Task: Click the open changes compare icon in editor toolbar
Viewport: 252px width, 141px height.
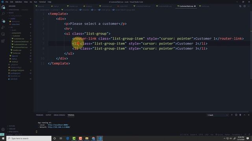Action: (240, 6)
